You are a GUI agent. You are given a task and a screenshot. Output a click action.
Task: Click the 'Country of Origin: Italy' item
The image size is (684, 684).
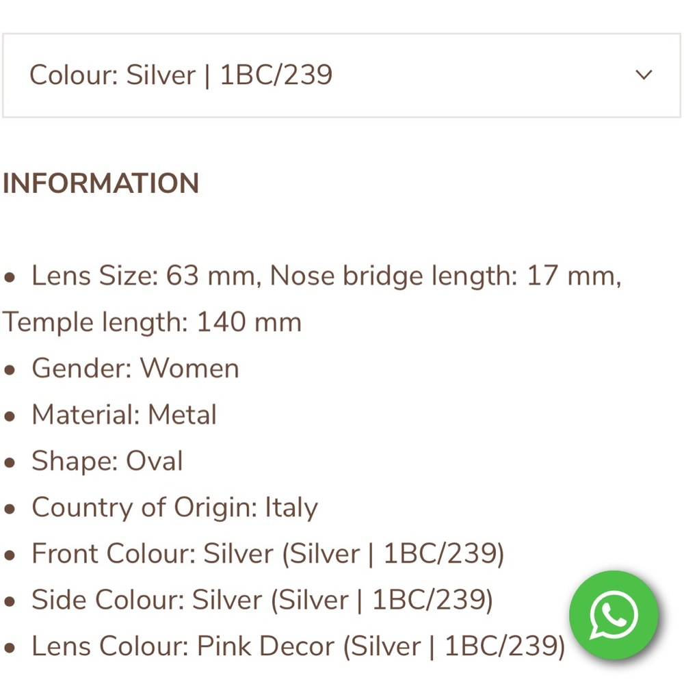174,508
